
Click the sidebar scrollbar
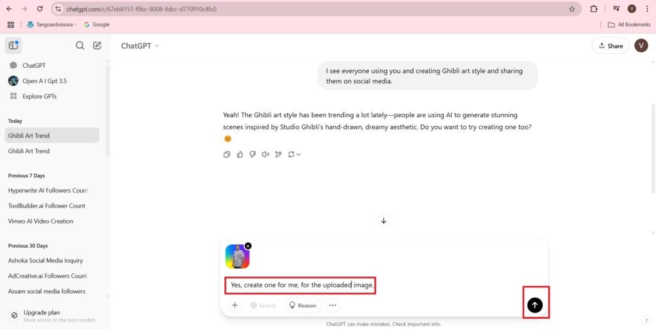[x=108, y=111]
